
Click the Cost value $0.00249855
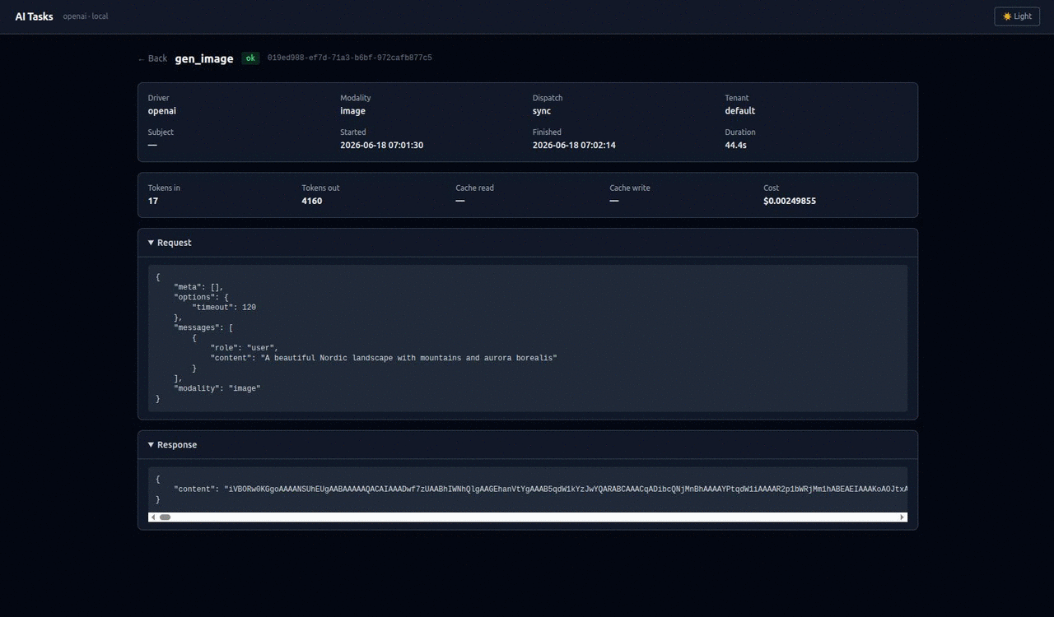click(790, 202)
